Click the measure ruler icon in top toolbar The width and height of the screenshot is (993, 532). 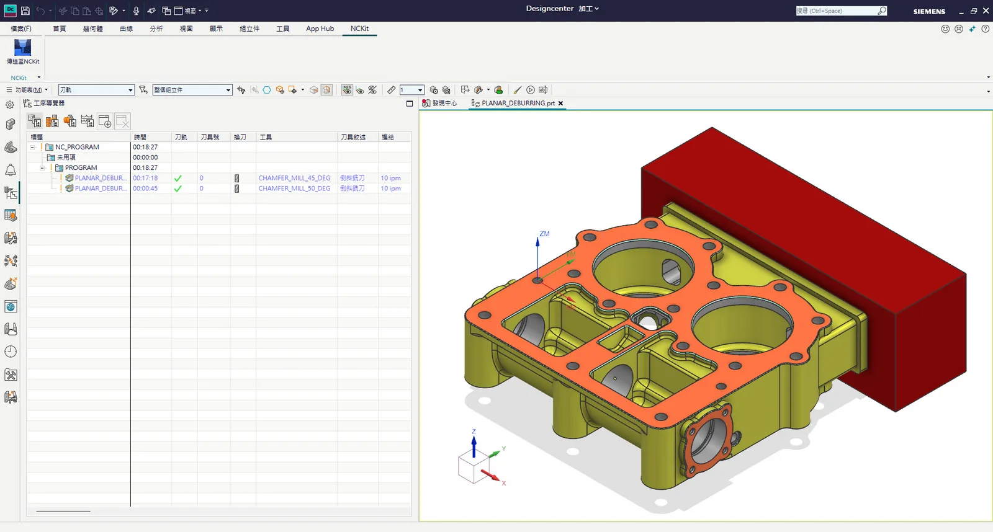point(392,90)
